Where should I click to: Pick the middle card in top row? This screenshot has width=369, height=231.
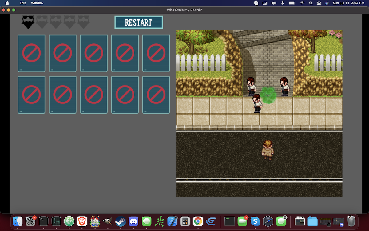(94, 53)
